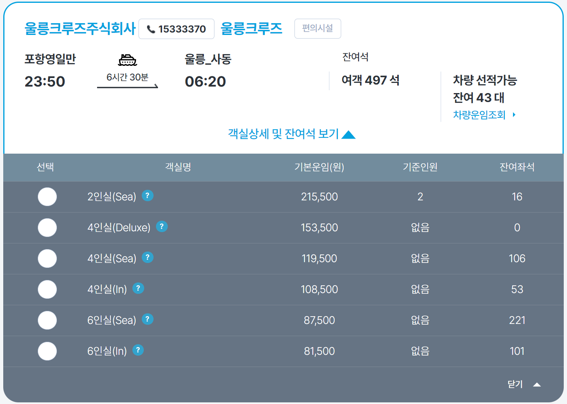Click the 기준인원 column header
Screen dimensions: 567x404
[420, 167]
